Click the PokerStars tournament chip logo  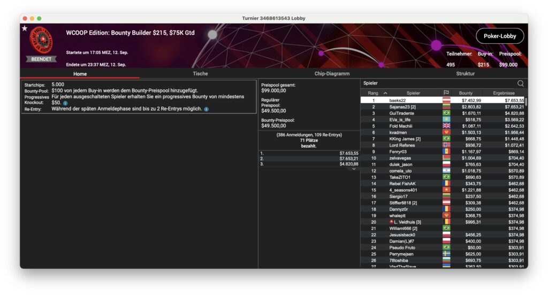click(x=41, y=40)
